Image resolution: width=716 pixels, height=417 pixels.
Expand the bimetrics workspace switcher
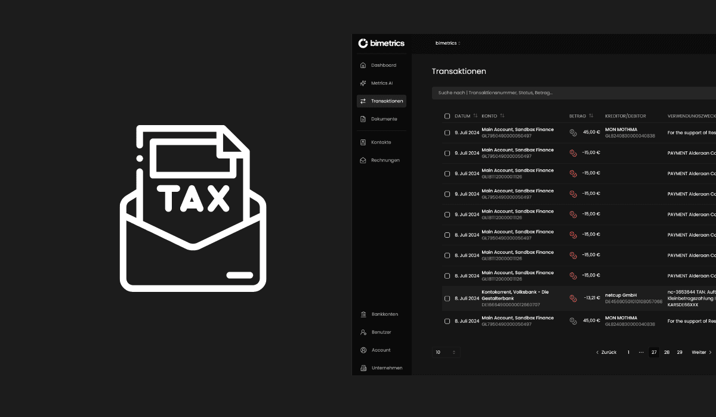447,43
